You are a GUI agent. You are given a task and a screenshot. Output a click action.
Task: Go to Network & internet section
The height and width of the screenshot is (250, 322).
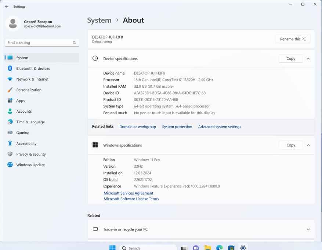coord(32,79)
